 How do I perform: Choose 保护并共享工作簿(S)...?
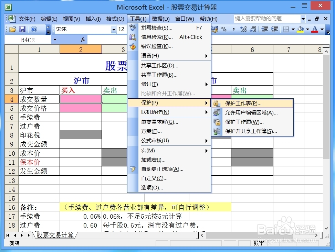pyautogui.click(x=252, y=131)
